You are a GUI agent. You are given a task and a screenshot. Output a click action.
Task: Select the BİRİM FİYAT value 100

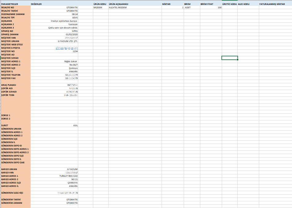click(211, 7)
